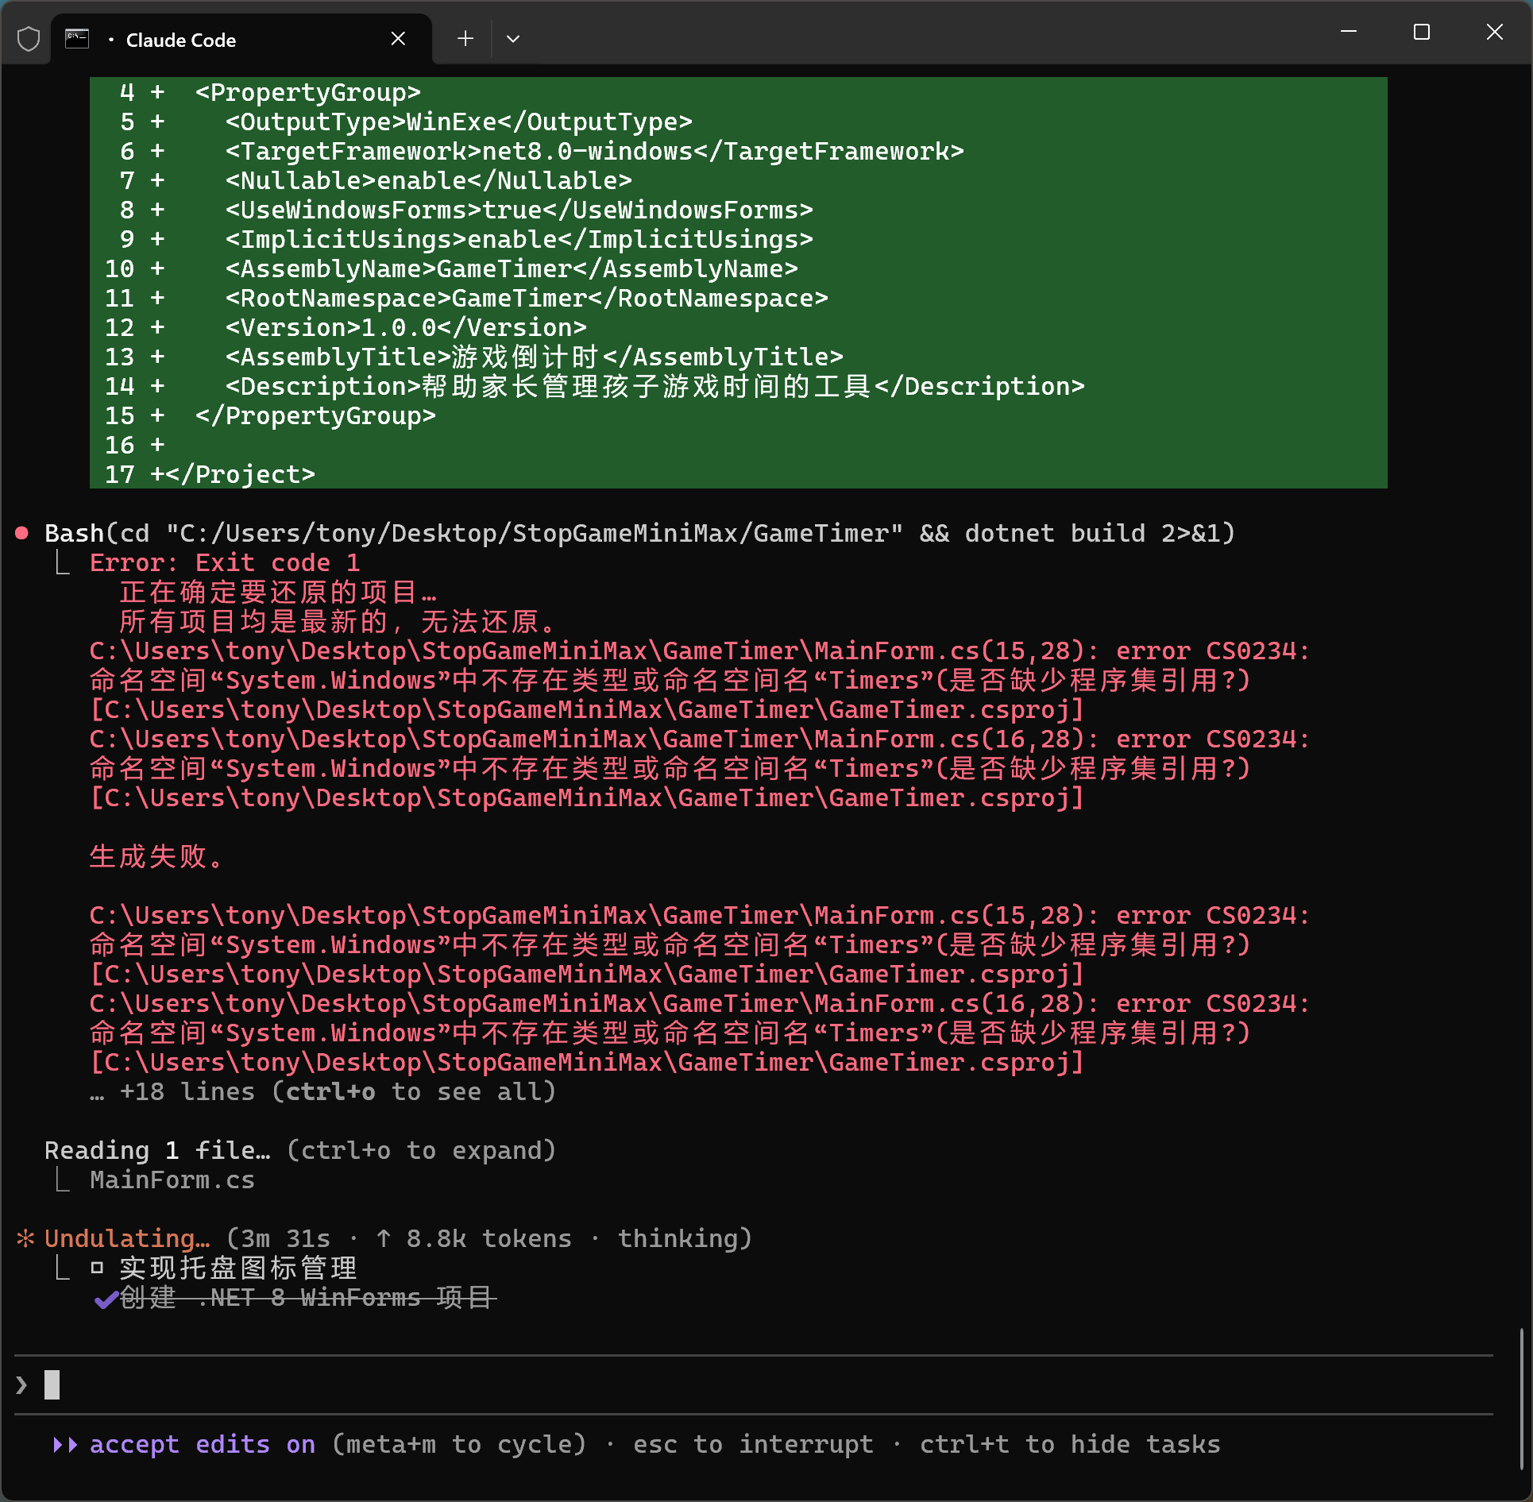Click the double-arrow accept edits mode icon
This screenshot has height=1502, width=1533.
(65, 1444)
